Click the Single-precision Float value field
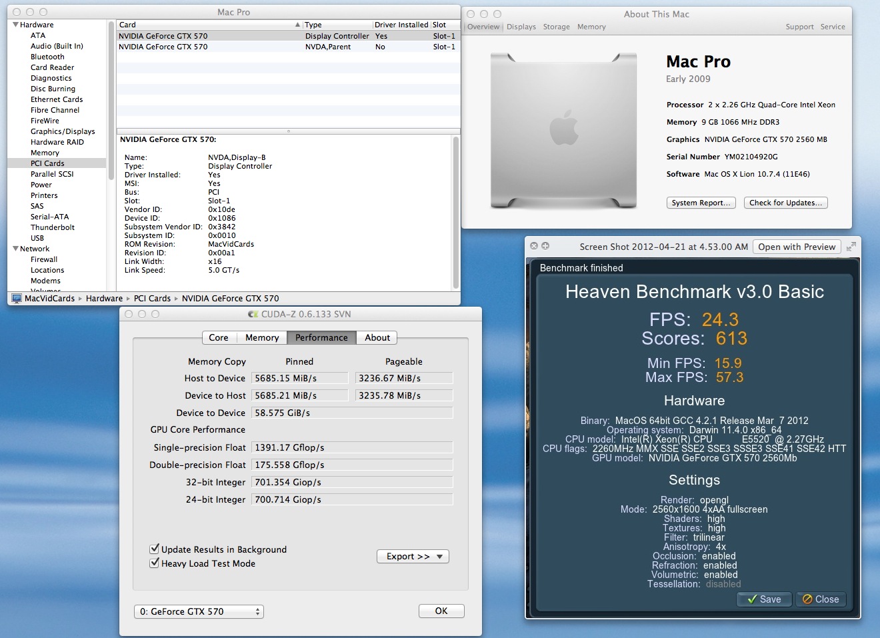Screen dimensions: 880x638 pos(352,447)
